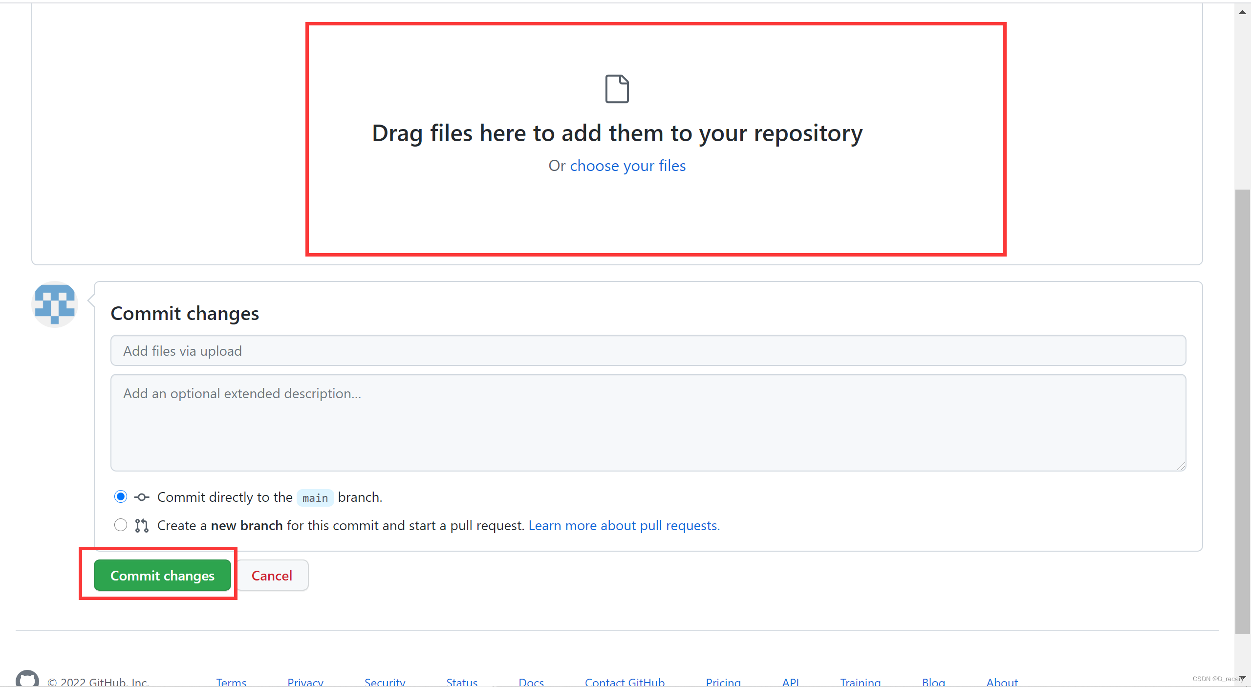
Task: Open the Privacy footer link
Action: (305, 682)
